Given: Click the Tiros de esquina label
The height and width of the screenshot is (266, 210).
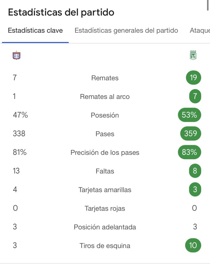Looking at the screenshot, I should [x=105, y=246].
